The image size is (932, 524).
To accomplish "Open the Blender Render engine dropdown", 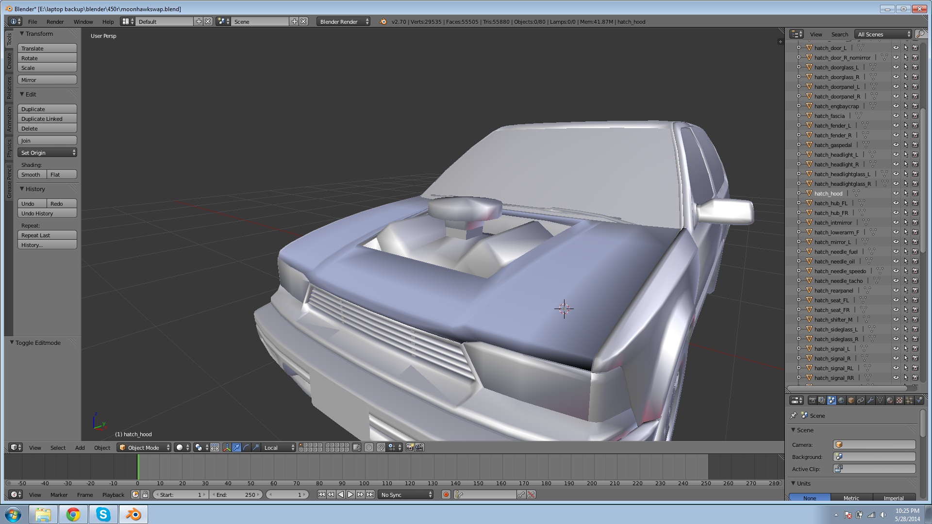I will [343, 21].
